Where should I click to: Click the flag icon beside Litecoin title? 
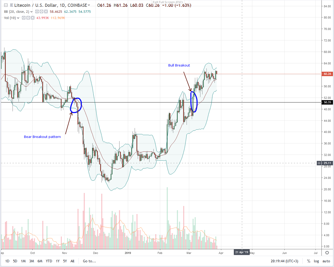(x=11, y=5)
